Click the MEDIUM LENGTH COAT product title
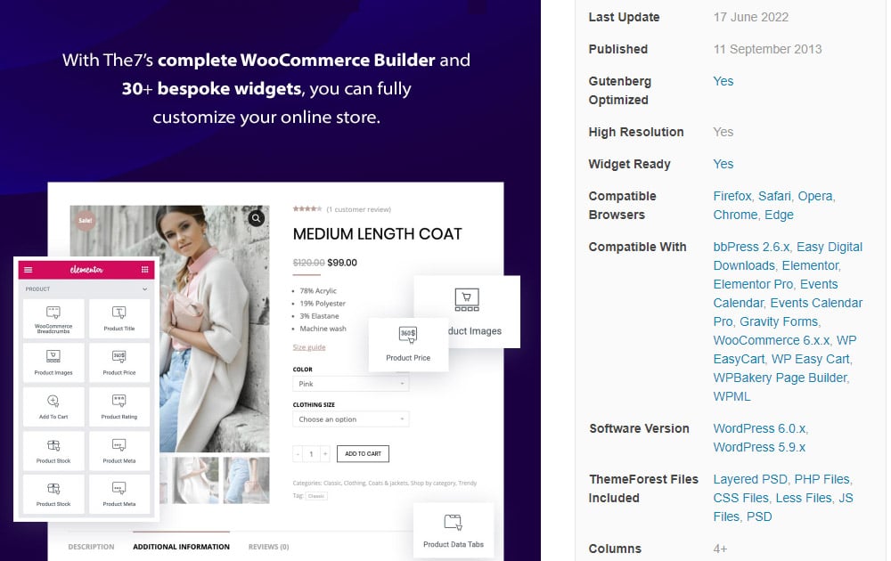 [377, 234]
